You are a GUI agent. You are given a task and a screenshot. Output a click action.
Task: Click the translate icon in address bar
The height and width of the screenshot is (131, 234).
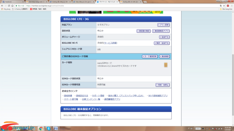(221, 6)
